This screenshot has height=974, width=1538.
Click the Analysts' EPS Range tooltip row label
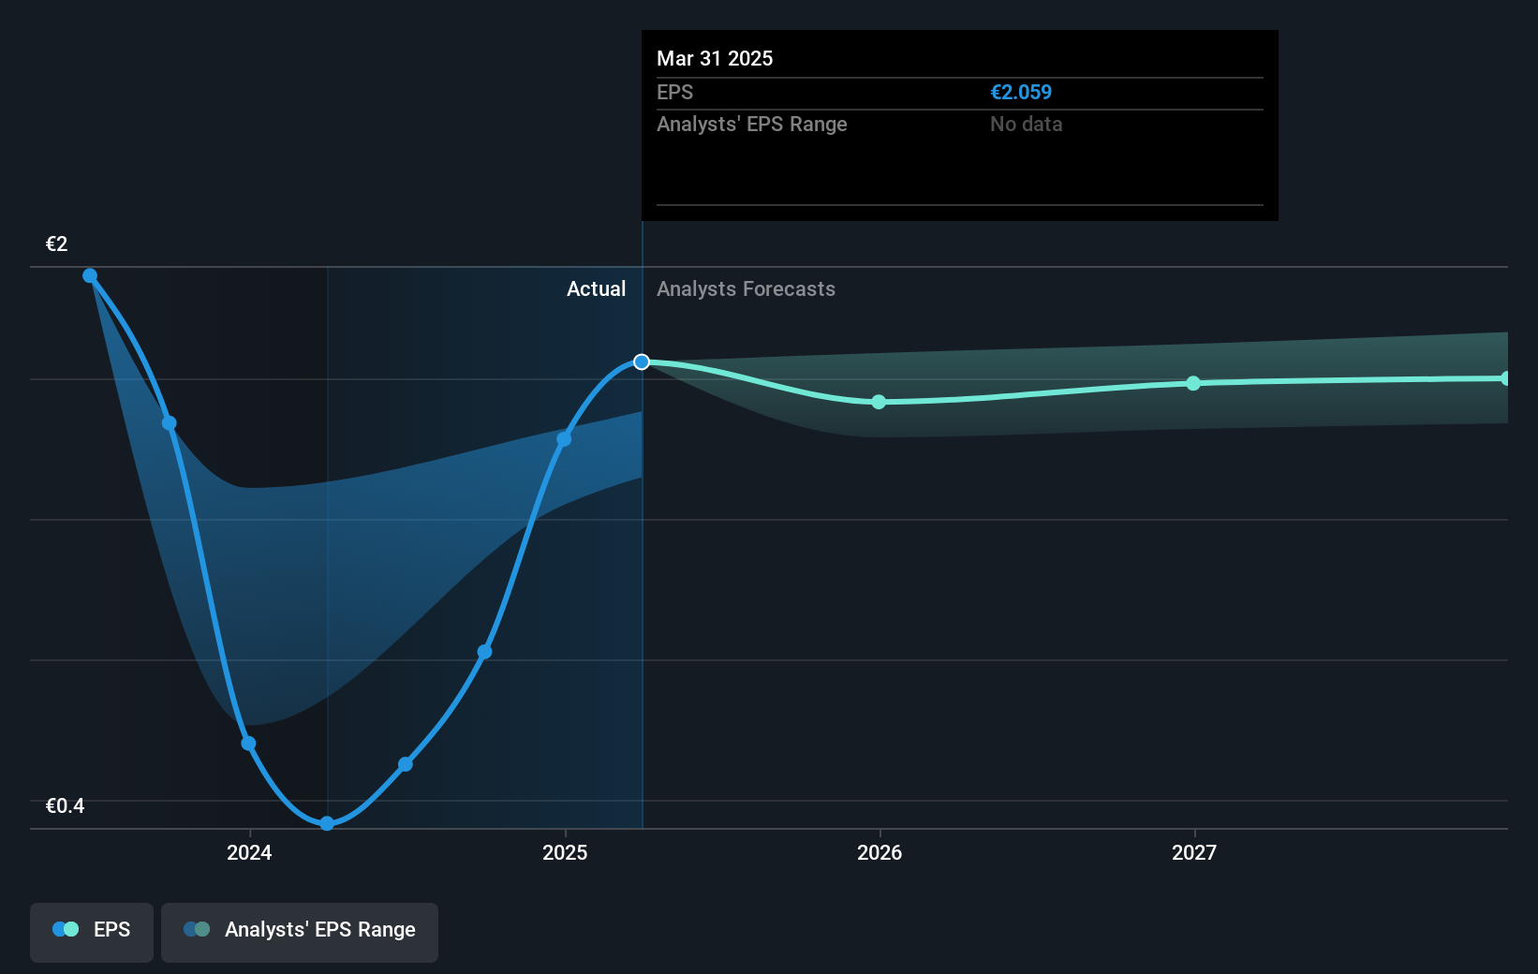click(752, 124)
